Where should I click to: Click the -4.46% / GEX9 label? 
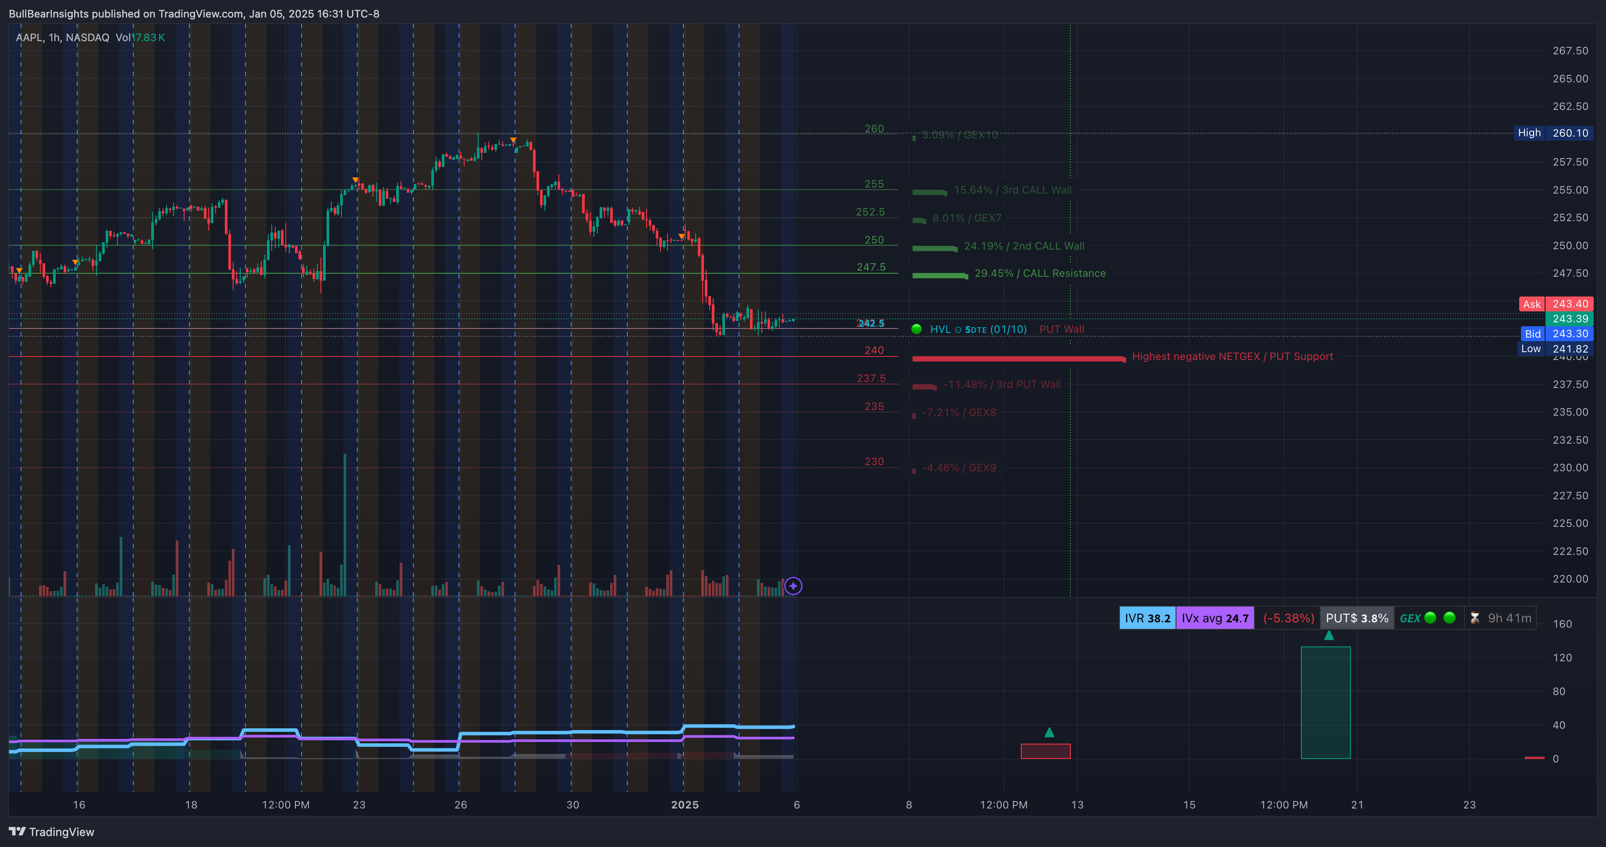959,468
